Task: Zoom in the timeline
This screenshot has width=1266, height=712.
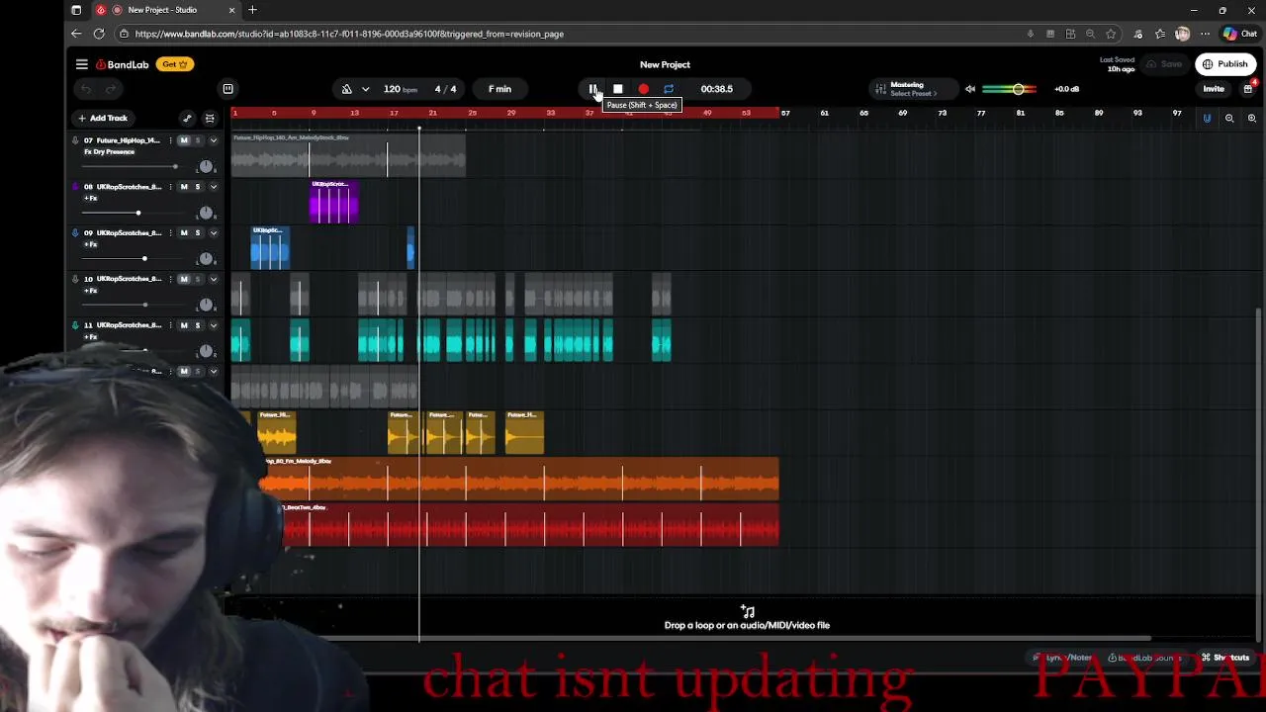Action: tap(1252, 118)
